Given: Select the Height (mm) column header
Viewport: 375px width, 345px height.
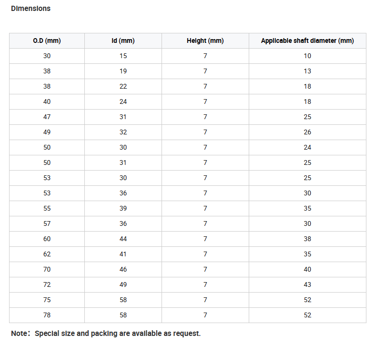Looking at the screenshot, I should tap(205, 41).
